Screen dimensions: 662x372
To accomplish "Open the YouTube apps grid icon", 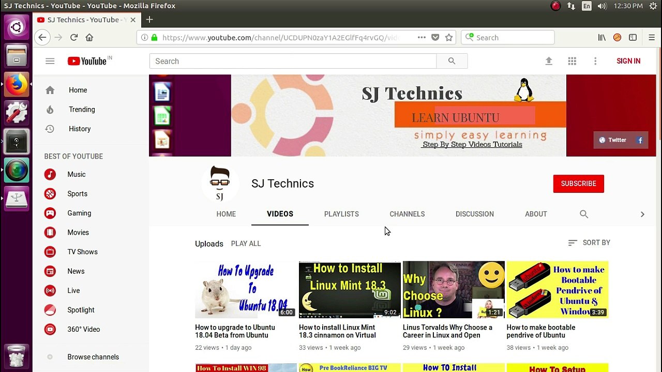I will [x=572, y=61].
